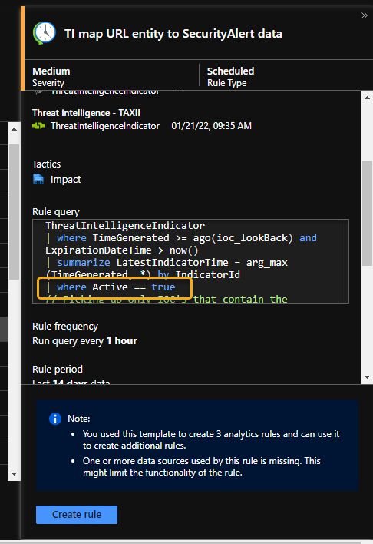Click the Create rule button
This screenshot has width=373, height=544.
pos(77,515)
